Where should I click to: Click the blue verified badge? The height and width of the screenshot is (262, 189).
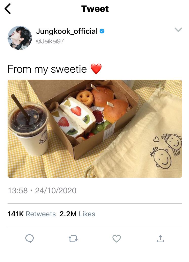(x=102, y=31)
